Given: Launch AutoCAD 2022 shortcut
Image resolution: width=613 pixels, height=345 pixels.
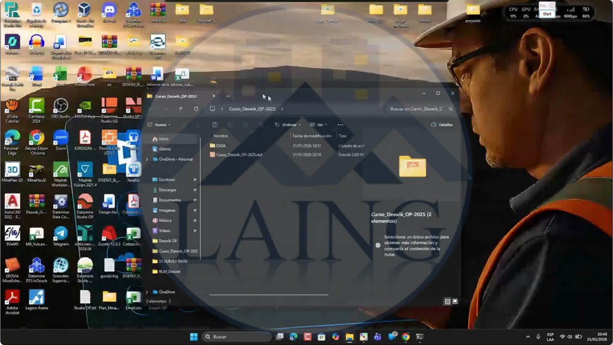Looking at the screenshot, I should [x=12, y=207].
